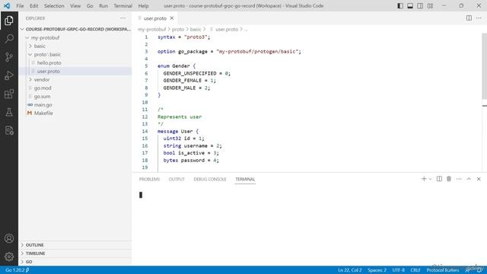Expand the vendor folder
Viewport: 487px width, 274px height.
75,79
